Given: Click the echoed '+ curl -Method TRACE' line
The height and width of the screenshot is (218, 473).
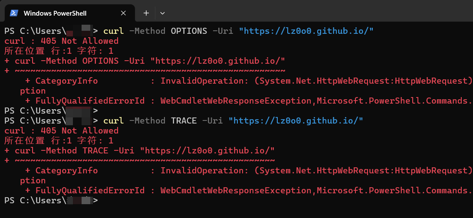Looking at the screenshot, I should [x=139, y=150].
